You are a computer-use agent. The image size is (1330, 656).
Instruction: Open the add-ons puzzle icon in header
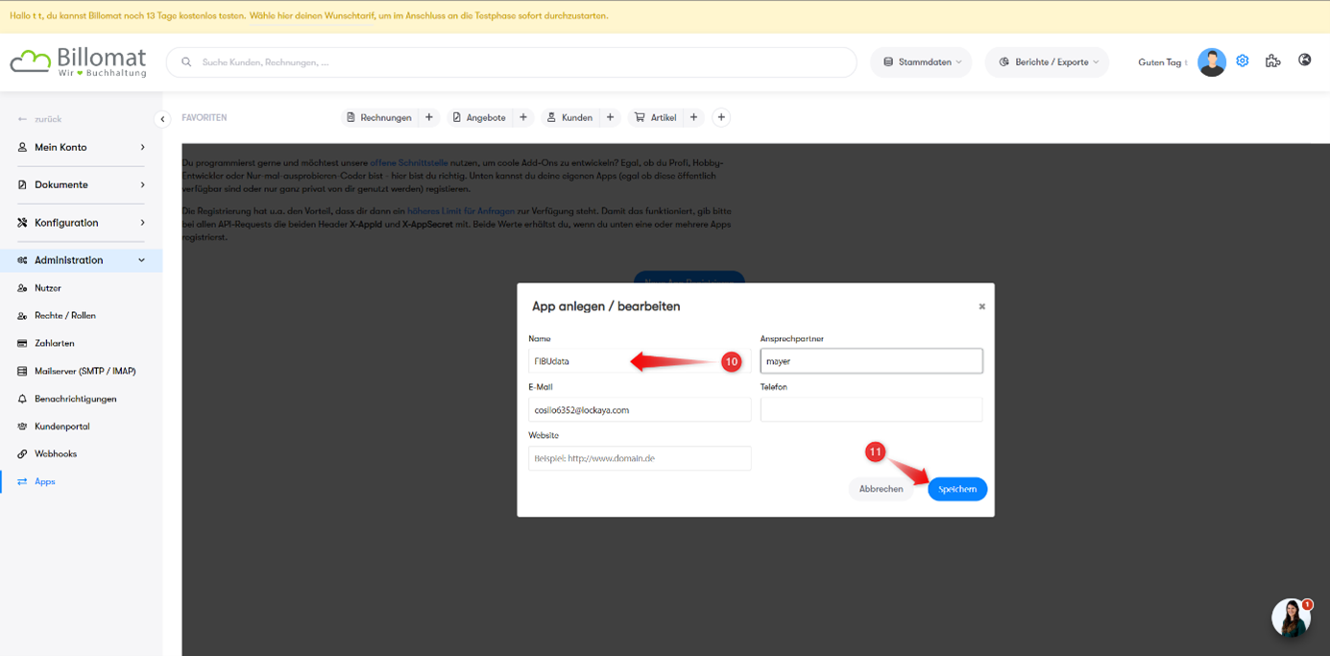tap(1272, 61)
